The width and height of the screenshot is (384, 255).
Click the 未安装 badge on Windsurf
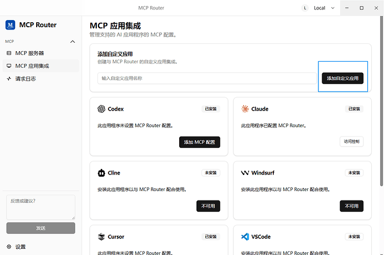354,173
